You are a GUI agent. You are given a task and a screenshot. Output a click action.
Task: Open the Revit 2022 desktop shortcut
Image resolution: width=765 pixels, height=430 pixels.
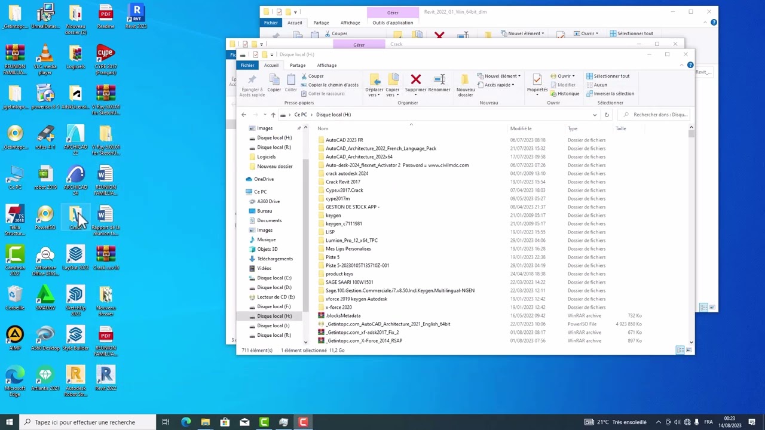106,379
